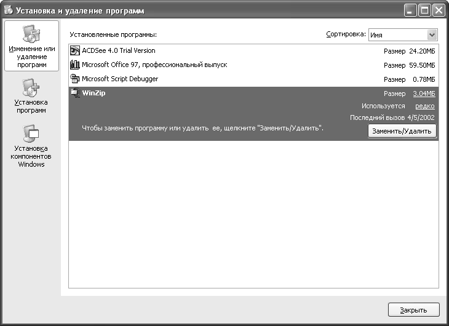Open Change or Remove Programs icon (Изменение или удаление программ)

(x=31, y=34)
